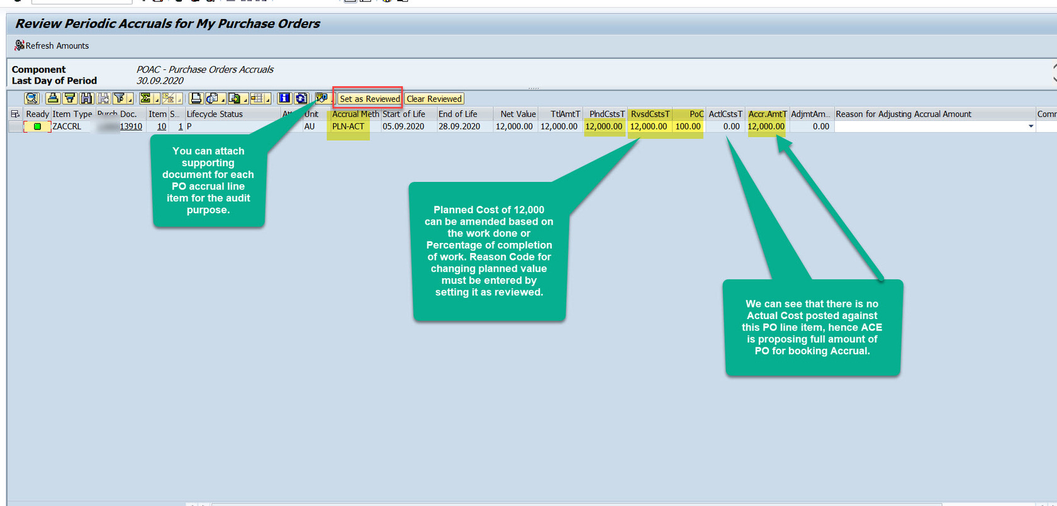This screenshot has height=506, width=1057.
Task: Click the Net Value column header
Action: pyautogui.click(x=517, y=114)
